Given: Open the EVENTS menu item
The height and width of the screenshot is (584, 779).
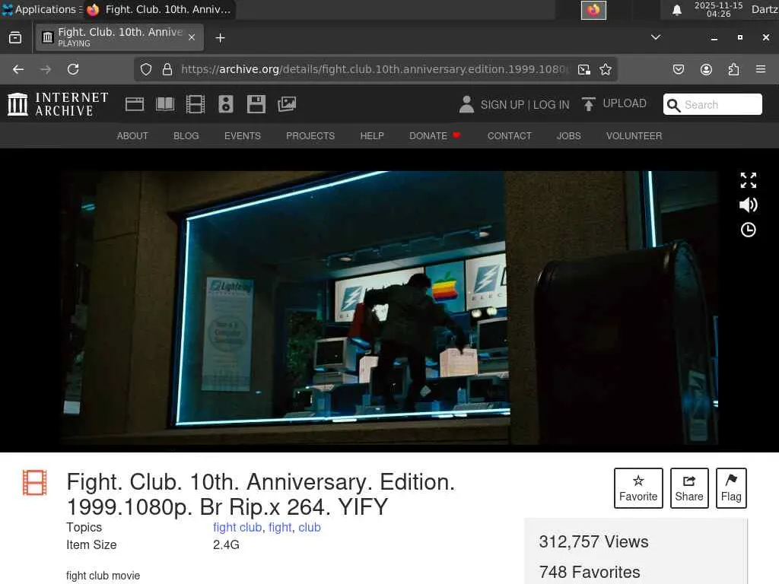Looking at the screenshot, I should coord(243,135).
